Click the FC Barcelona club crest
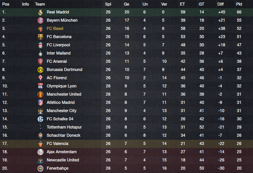The width and height of the screenshot is (253, 173). [x=40, y=37]
